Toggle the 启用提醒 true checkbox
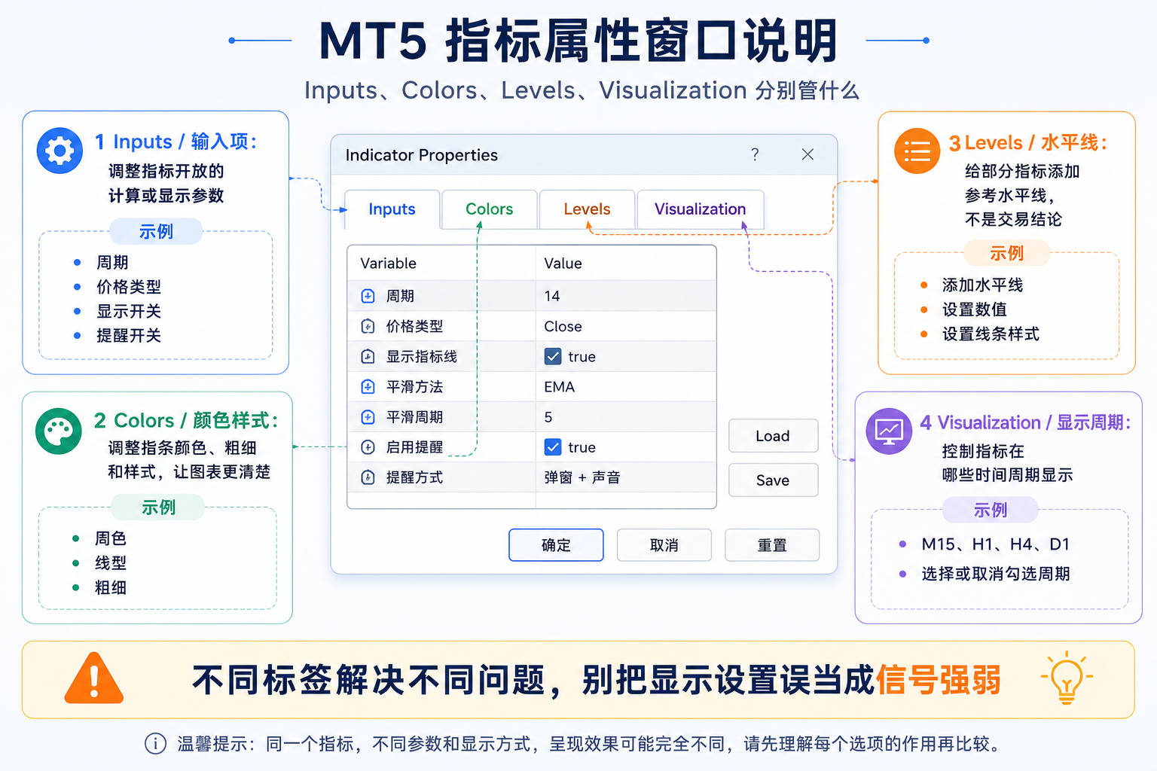Image resolution: width=1157 pixels, height=771 pixels. pyautogui.click(x=553, y=446)
